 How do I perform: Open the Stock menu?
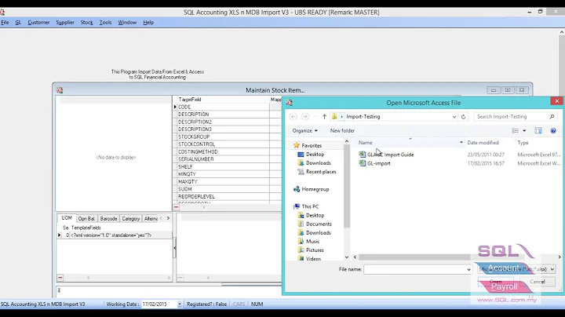(x=86, y=22)
